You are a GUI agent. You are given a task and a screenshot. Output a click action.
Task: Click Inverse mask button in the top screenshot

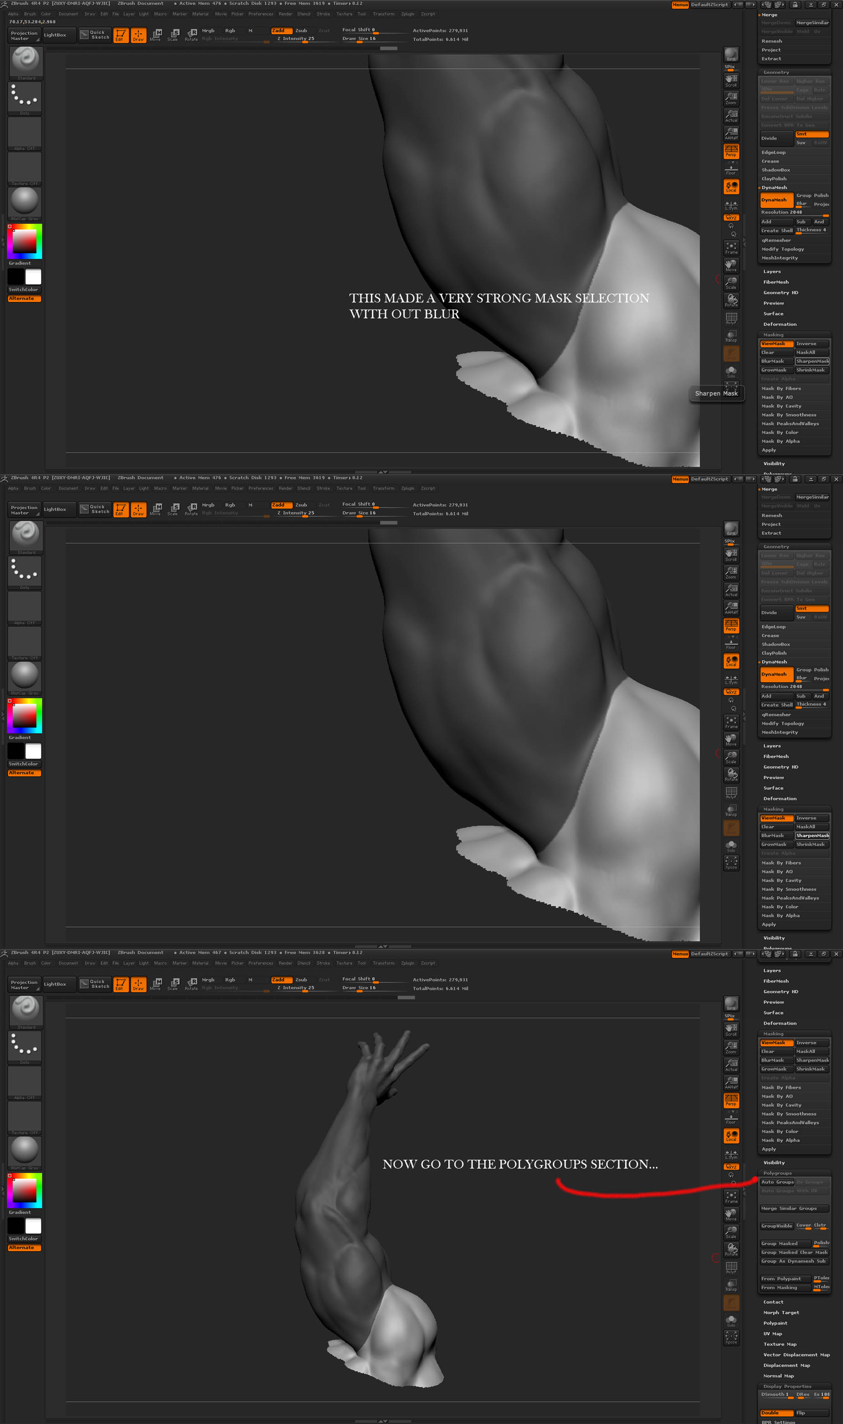coord(812,344)
